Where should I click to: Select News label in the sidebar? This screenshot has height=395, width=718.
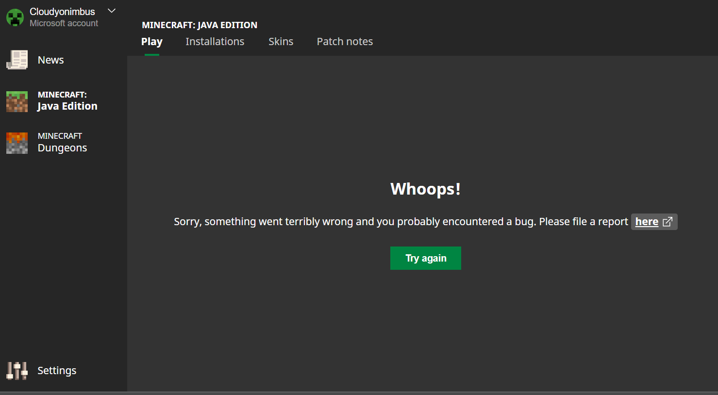51,60
